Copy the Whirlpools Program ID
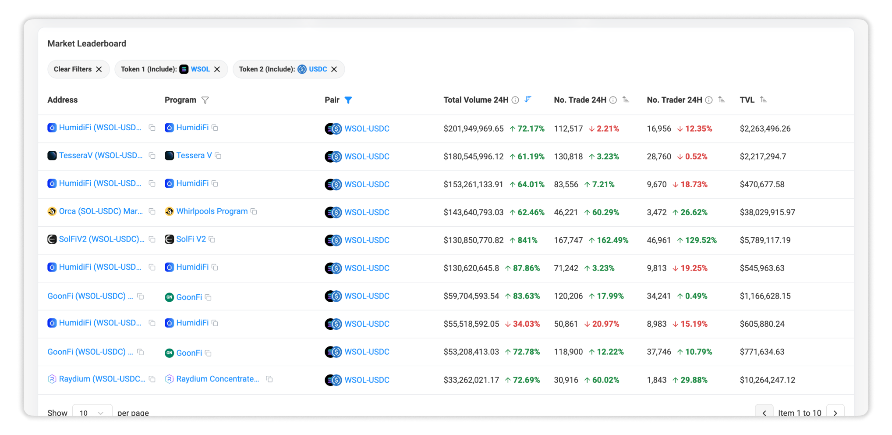892x435 pixels. click(254, 211)
